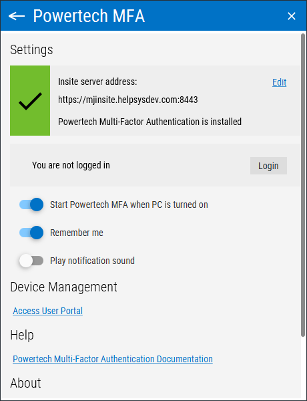Select the About section heading
The image size is (307, 401).
click(25, 383)
